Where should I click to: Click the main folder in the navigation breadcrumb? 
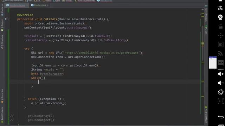pyautogui.click(x=47, y=1)
